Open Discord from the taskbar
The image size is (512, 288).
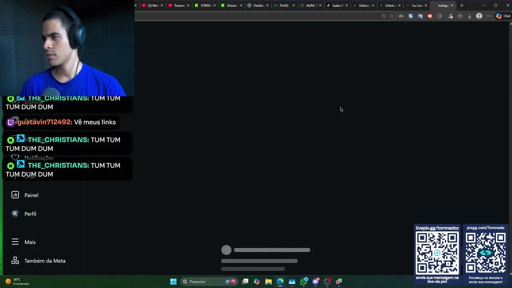[316, 282]
